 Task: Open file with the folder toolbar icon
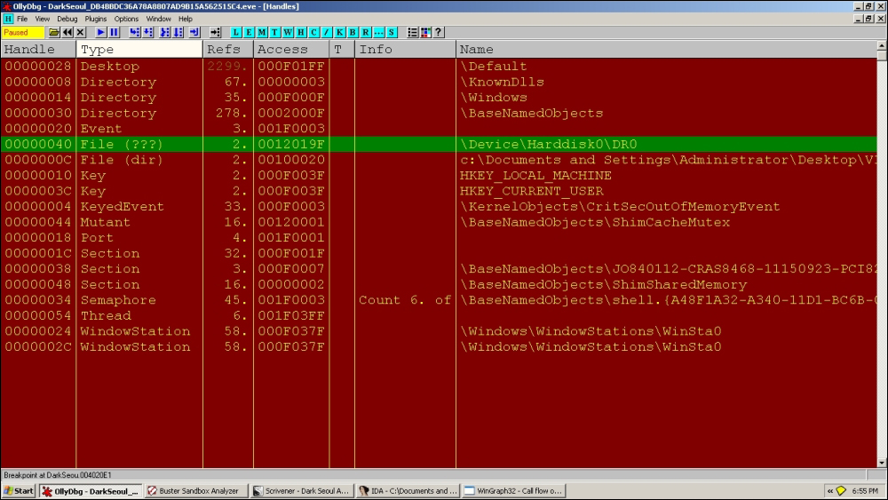54,32
